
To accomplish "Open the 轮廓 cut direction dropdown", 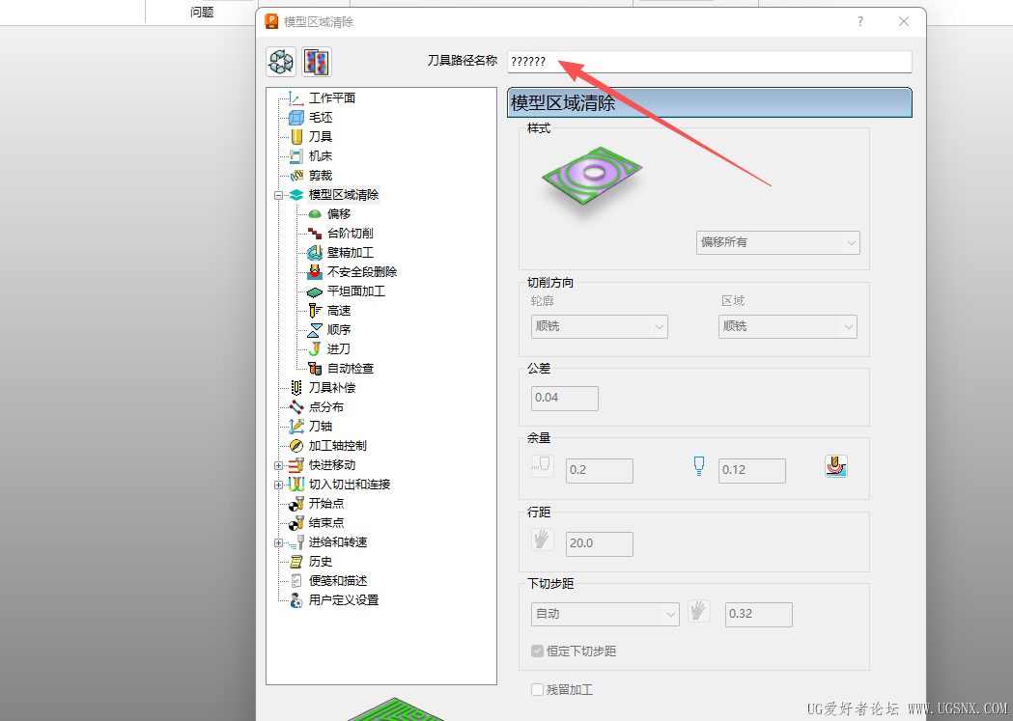I will tap(599, 326).
